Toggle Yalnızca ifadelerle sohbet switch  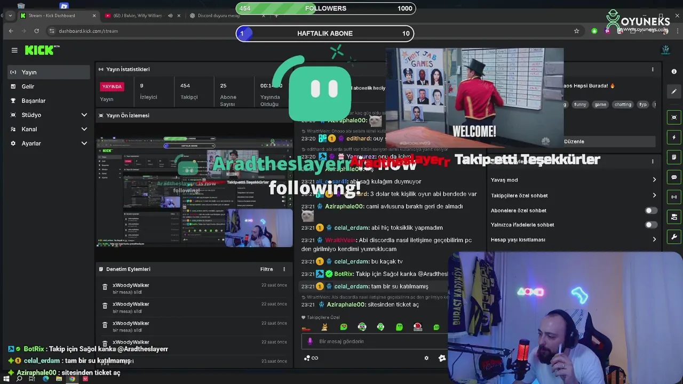coord(650,225)
